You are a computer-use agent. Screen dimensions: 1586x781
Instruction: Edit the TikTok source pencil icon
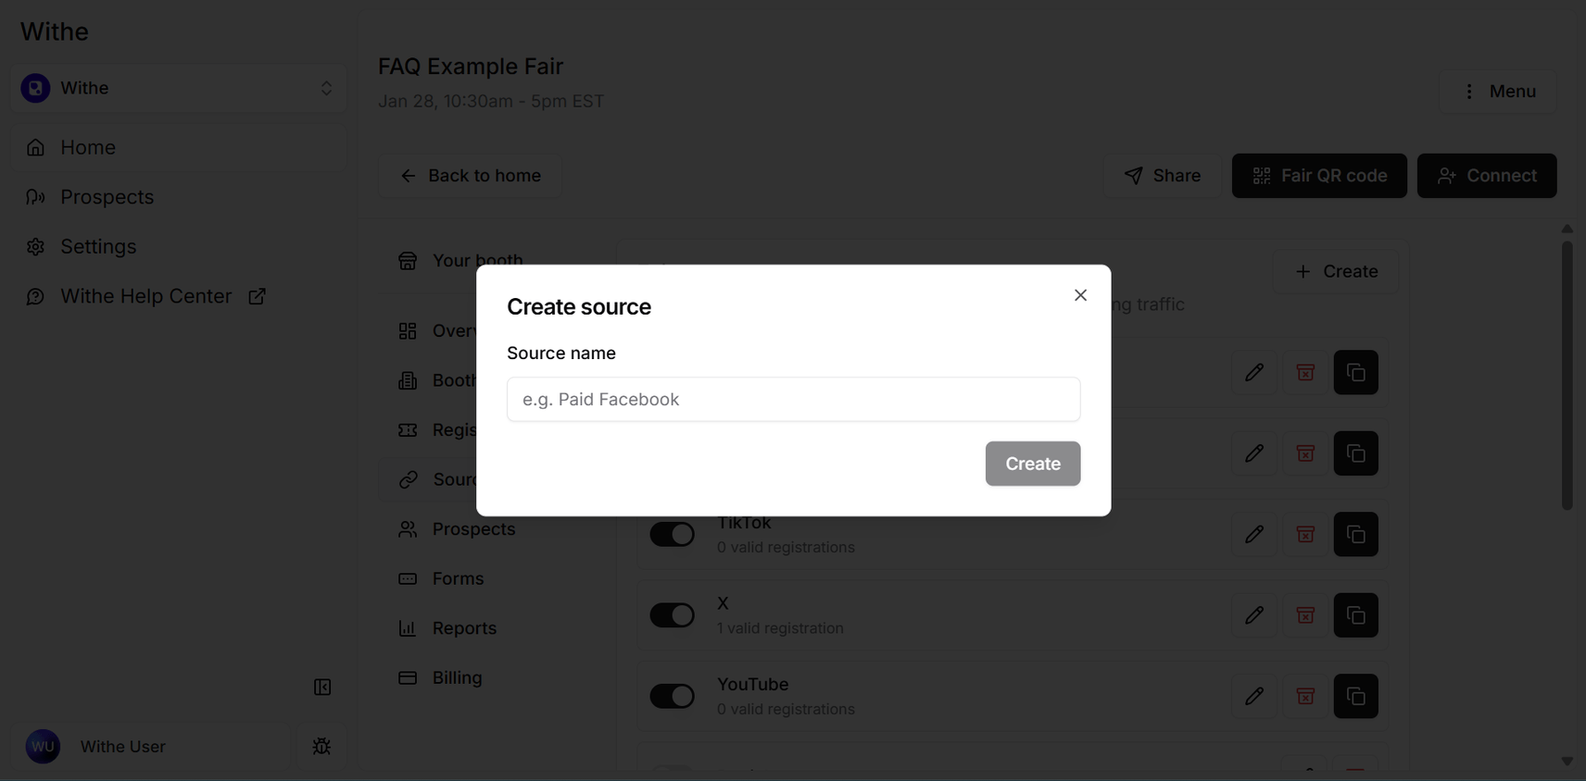click(x=1254, y=534)
